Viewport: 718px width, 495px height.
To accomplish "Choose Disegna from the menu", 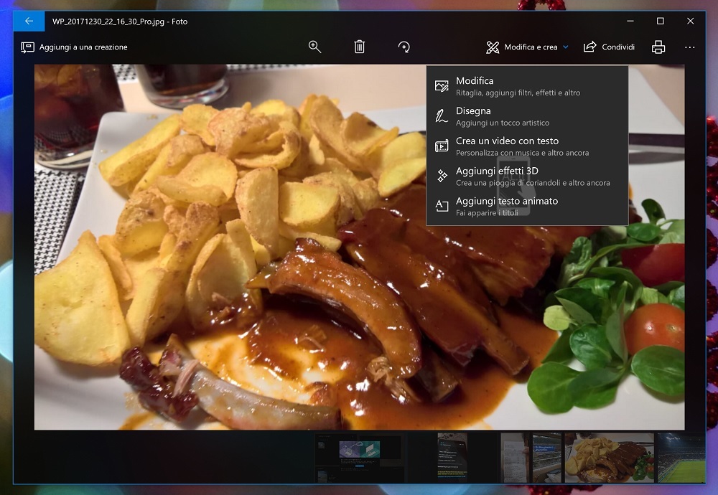I will (527, 116).
